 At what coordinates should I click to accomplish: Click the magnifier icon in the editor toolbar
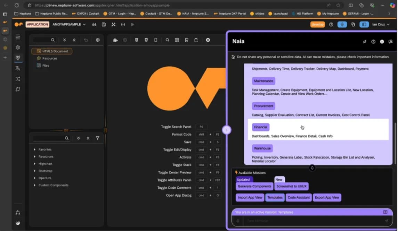pos(167,40)
